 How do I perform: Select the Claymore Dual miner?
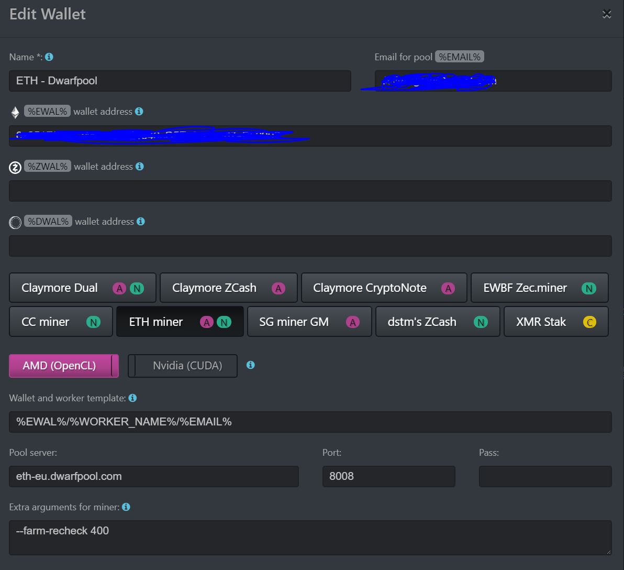coord(82,288)
